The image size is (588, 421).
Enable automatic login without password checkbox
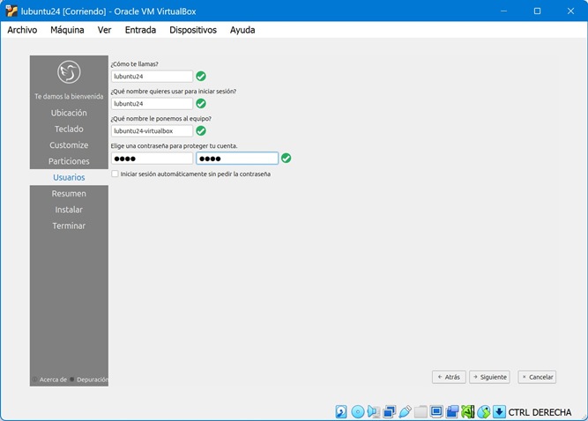click(115, 174)
